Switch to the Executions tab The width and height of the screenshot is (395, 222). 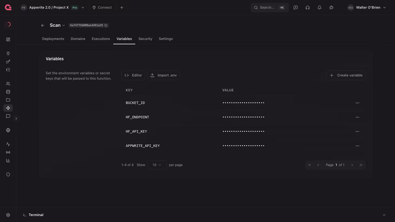tap(101, 39)
